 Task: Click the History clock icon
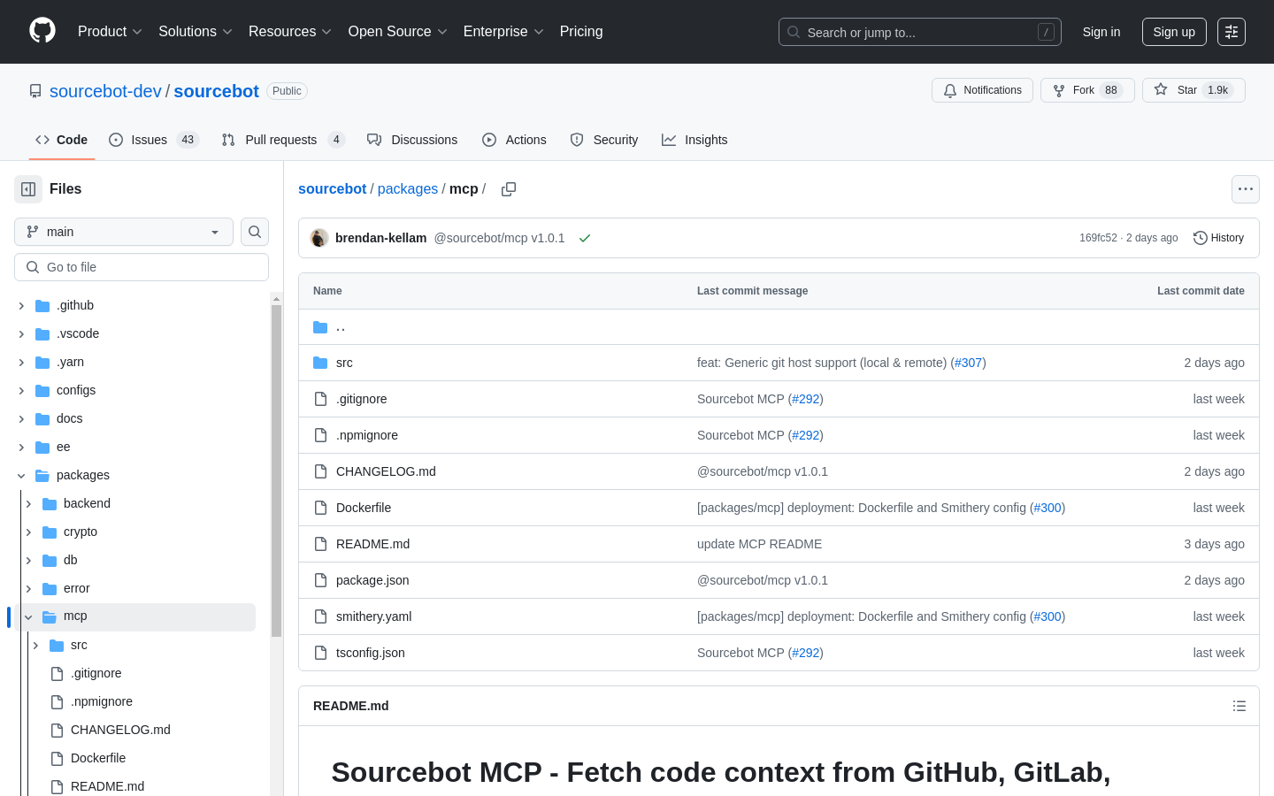pos(1200,238)
